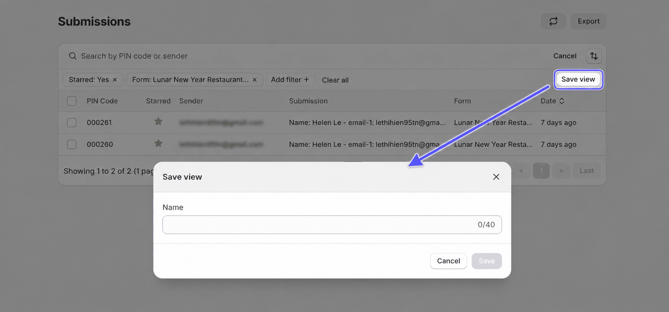Image resolution: width=669 pixels, height=312 pixels.
Task: Click the Save button in dialog
Action: (486, 261)
